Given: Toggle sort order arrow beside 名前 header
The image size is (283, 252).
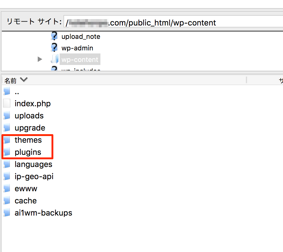Looking at the screenshot, I should click(x=23, y=80).
